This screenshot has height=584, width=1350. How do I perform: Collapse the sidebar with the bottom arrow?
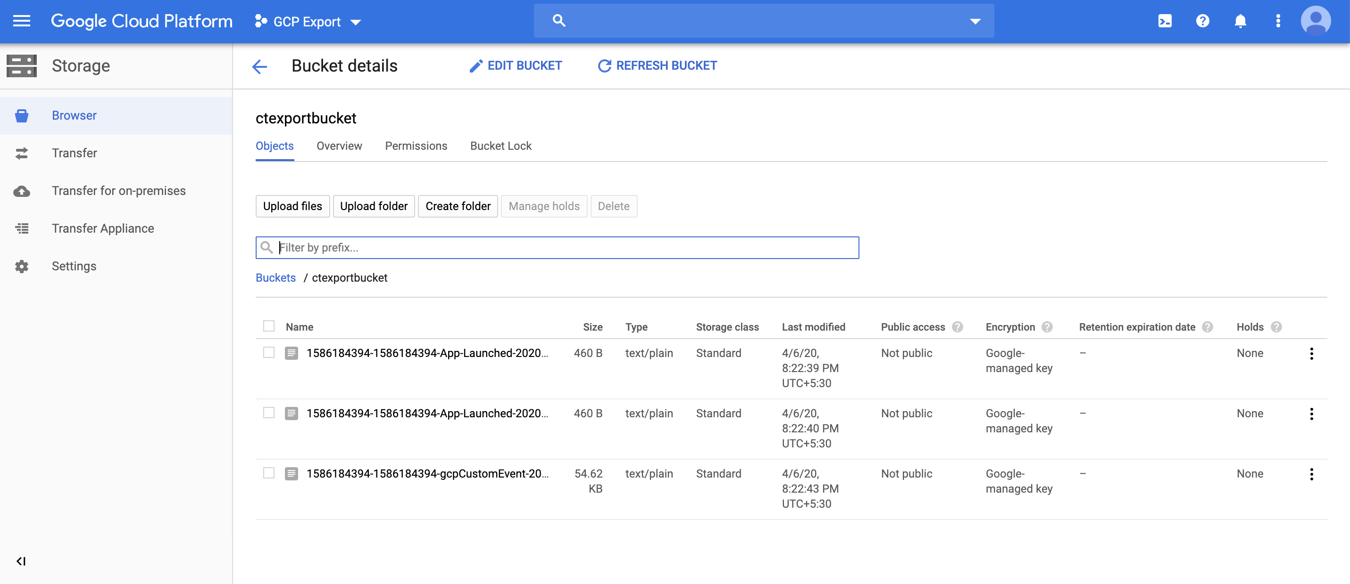coord(21,561)
